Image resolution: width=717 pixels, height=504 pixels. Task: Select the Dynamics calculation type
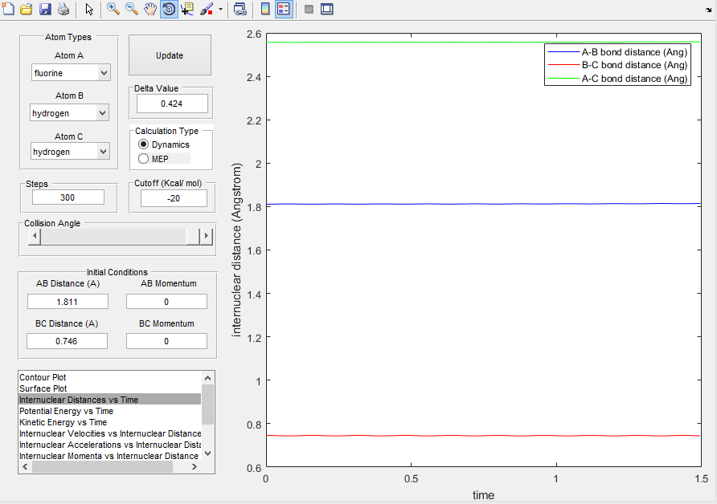(144, 144)
